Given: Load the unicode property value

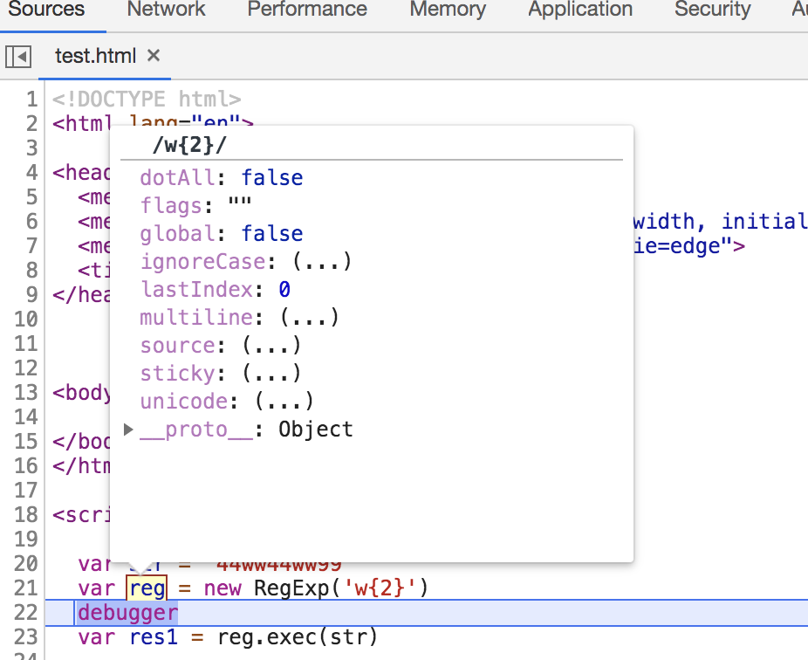Looking at the screenshot, I should click(x=284, y=402).
